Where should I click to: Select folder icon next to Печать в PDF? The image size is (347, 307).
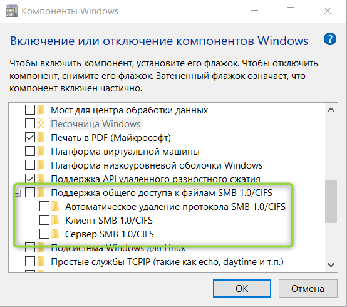pos(41,138)
